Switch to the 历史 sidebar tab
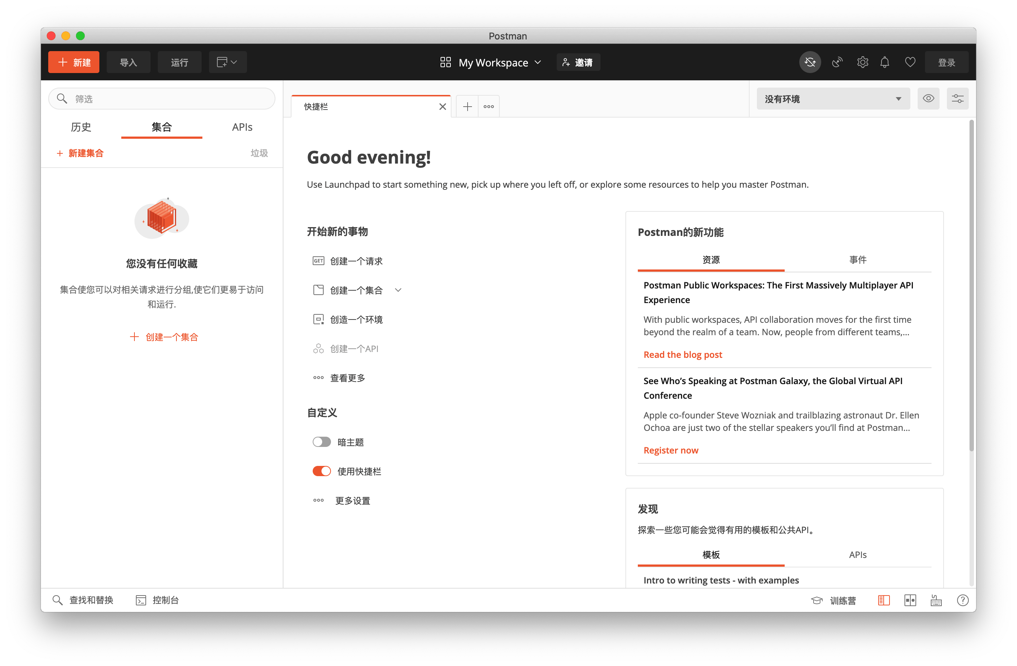Image resolution: width=1017 pixels, height=666 pixels. [81, 127]
